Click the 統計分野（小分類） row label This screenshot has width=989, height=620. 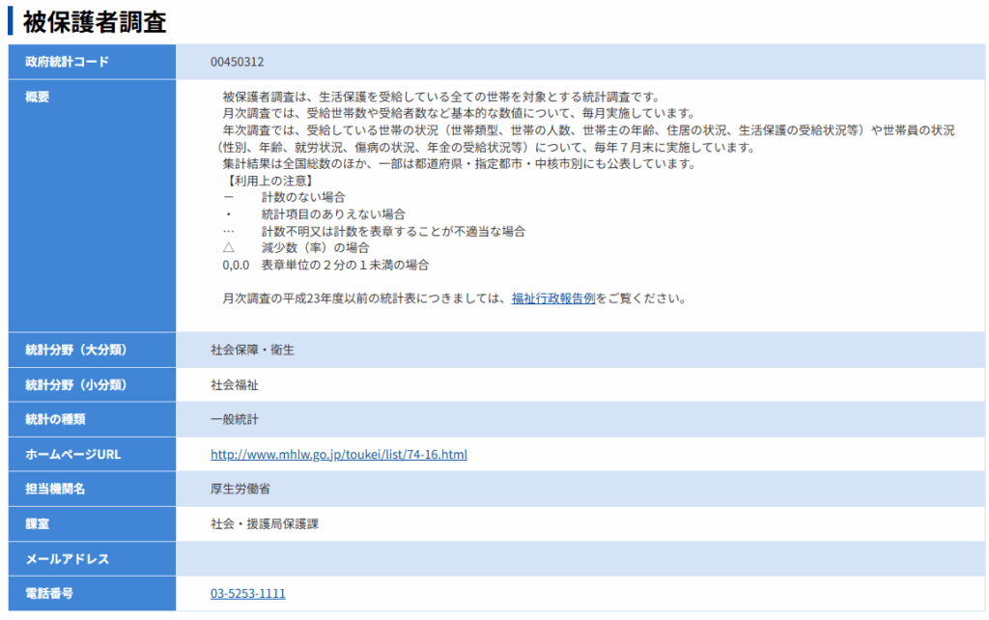pos(76,384)
